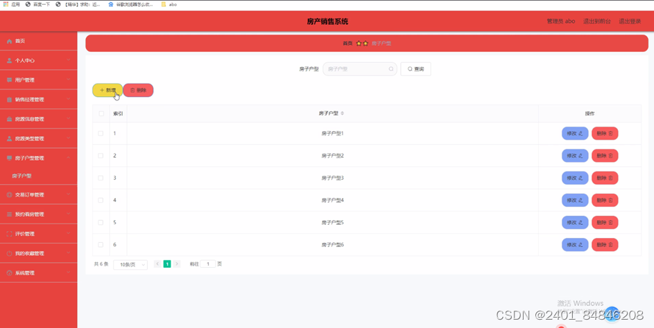Click the icon beside 系统管理
Image resolution: width=654 pixels, height=328 pixels.
pos(9,273)
